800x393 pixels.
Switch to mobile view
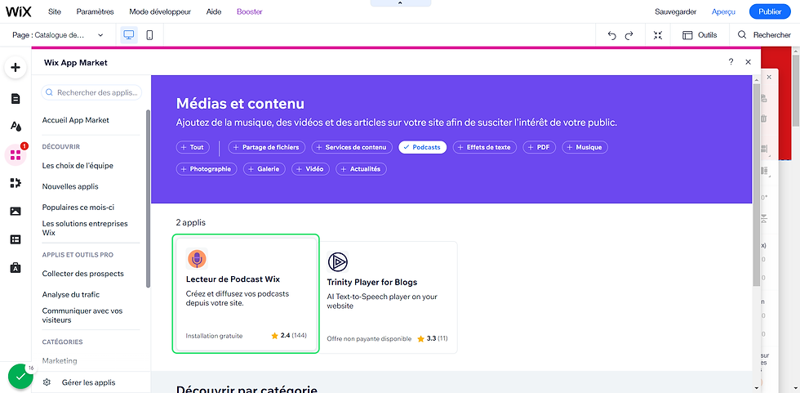point(149,35)
